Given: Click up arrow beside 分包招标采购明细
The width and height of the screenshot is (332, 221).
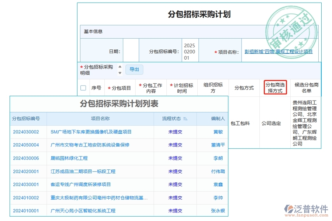Looking at the screenshot, I should tap(120, 66).
